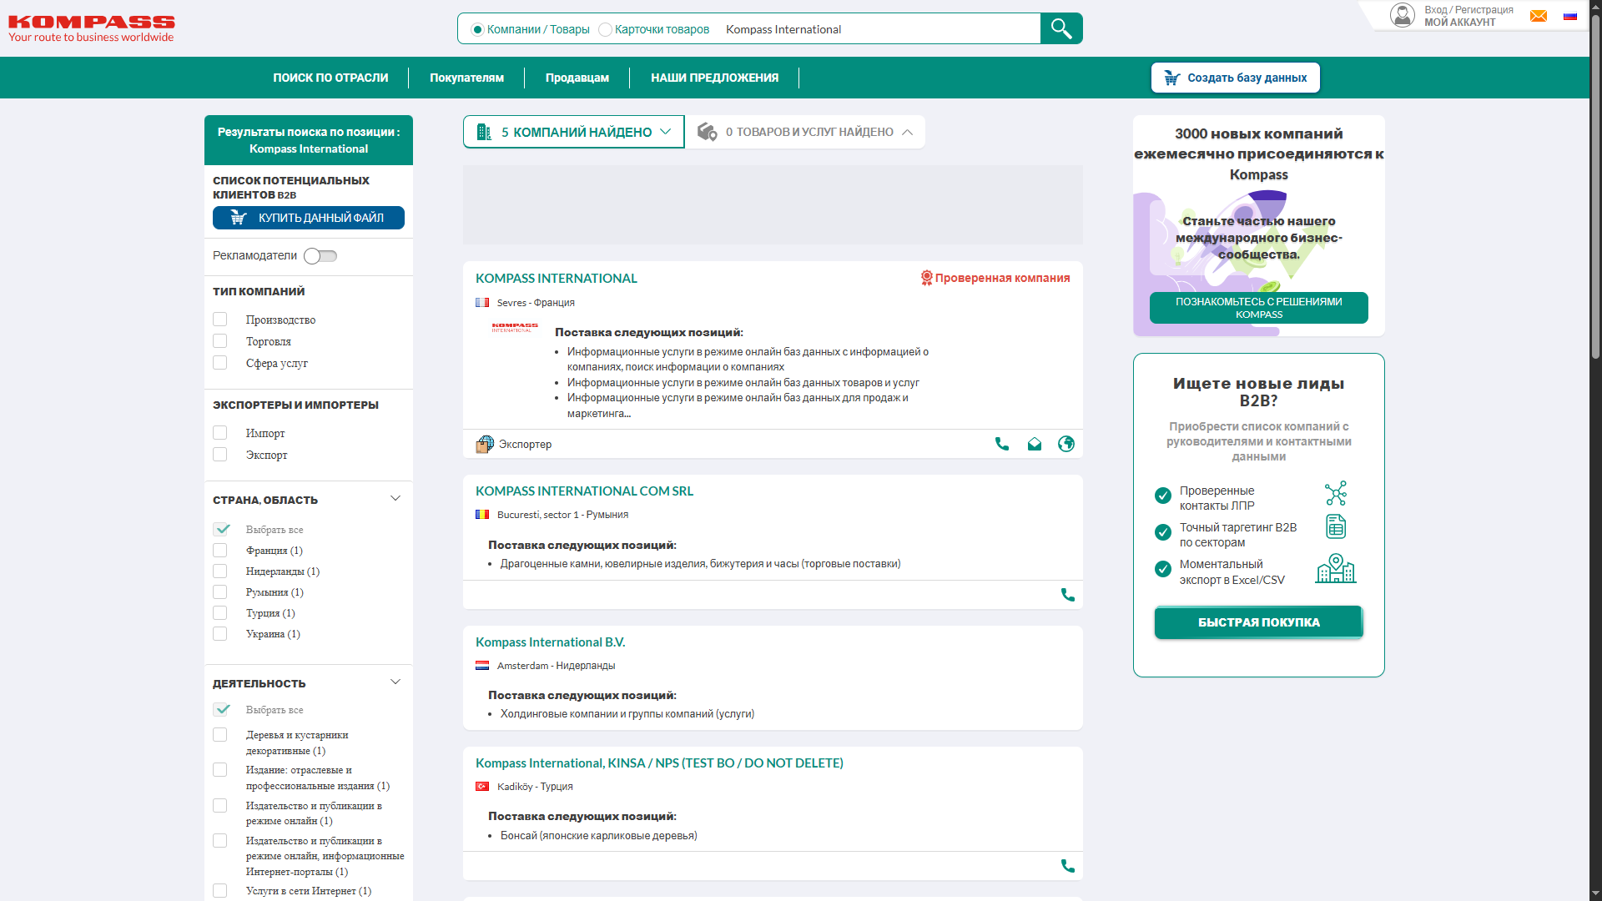Open the KOMPASS INTERNATIONAL company link
Viewport: 1602px width, 901px height.
pyautogui.click(x=557, y=279)
